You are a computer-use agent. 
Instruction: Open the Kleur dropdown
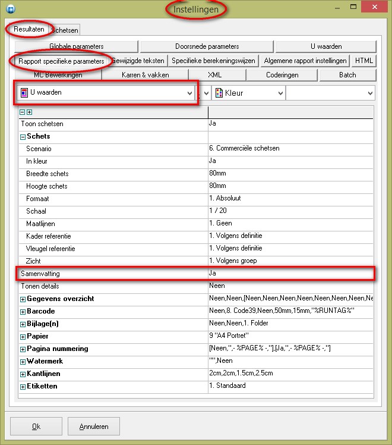pyautogui.click(x=280, y=93)
